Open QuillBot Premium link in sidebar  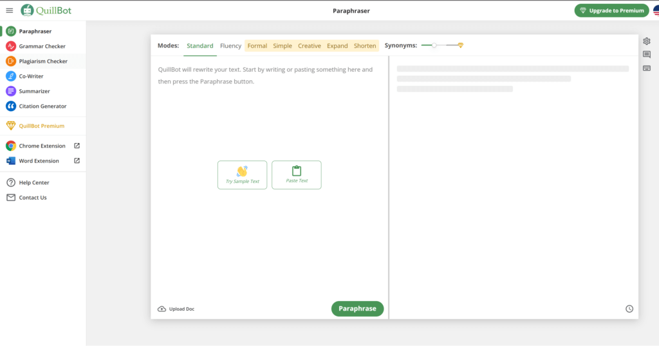[42, 126]
